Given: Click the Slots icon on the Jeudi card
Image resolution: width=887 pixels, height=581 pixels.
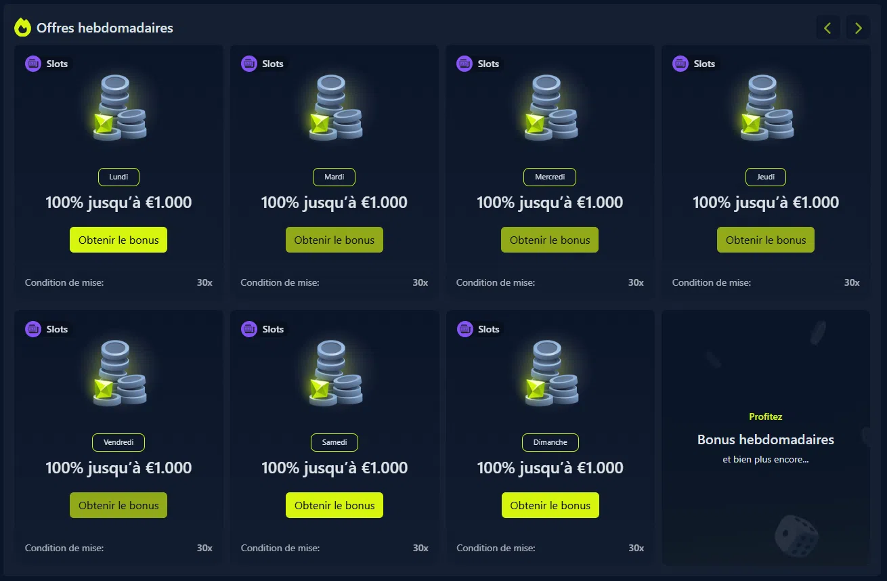Looking at the screenshot, I should 680,64.
